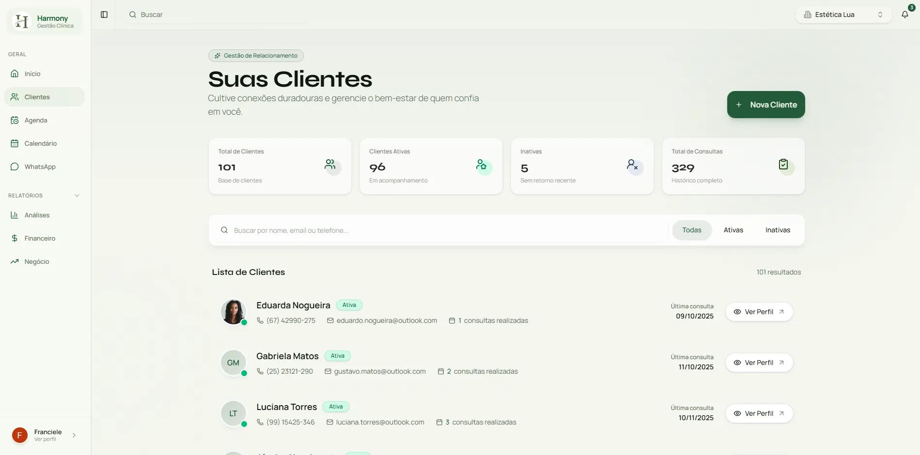Click the Total de Consultas clipboard icon
920x455 pixels.
pos(783,165)
